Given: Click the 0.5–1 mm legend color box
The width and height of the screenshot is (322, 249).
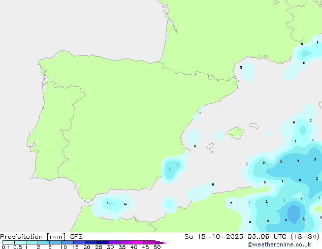Looking at the screenshot, I should click(20, 242).
